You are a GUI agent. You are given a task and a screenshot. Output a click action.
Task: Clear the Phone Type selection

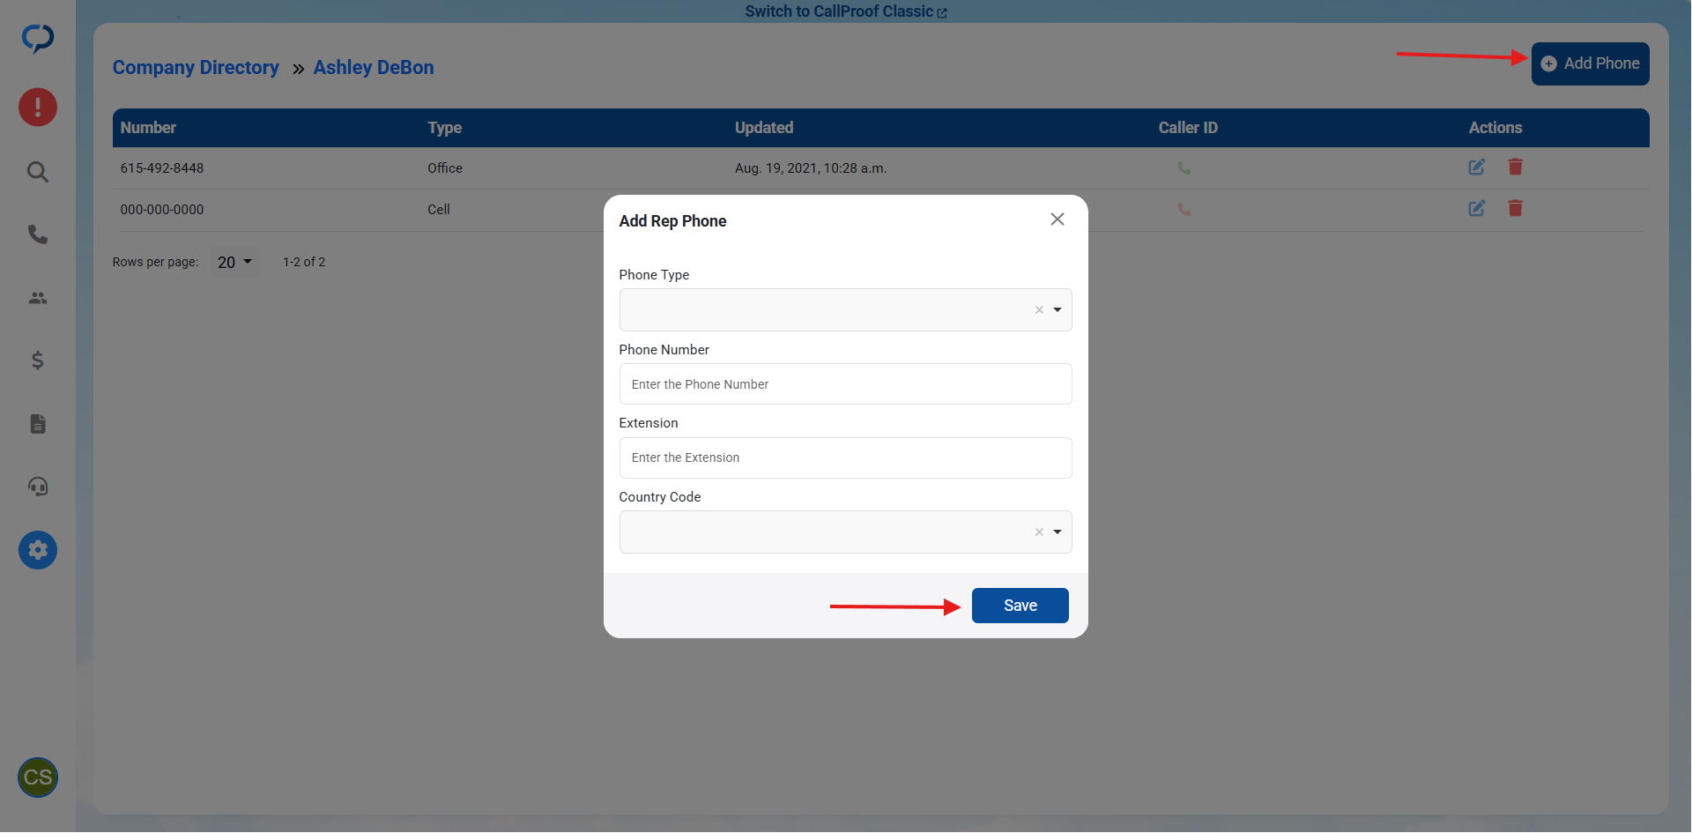tap(1039, 309)
